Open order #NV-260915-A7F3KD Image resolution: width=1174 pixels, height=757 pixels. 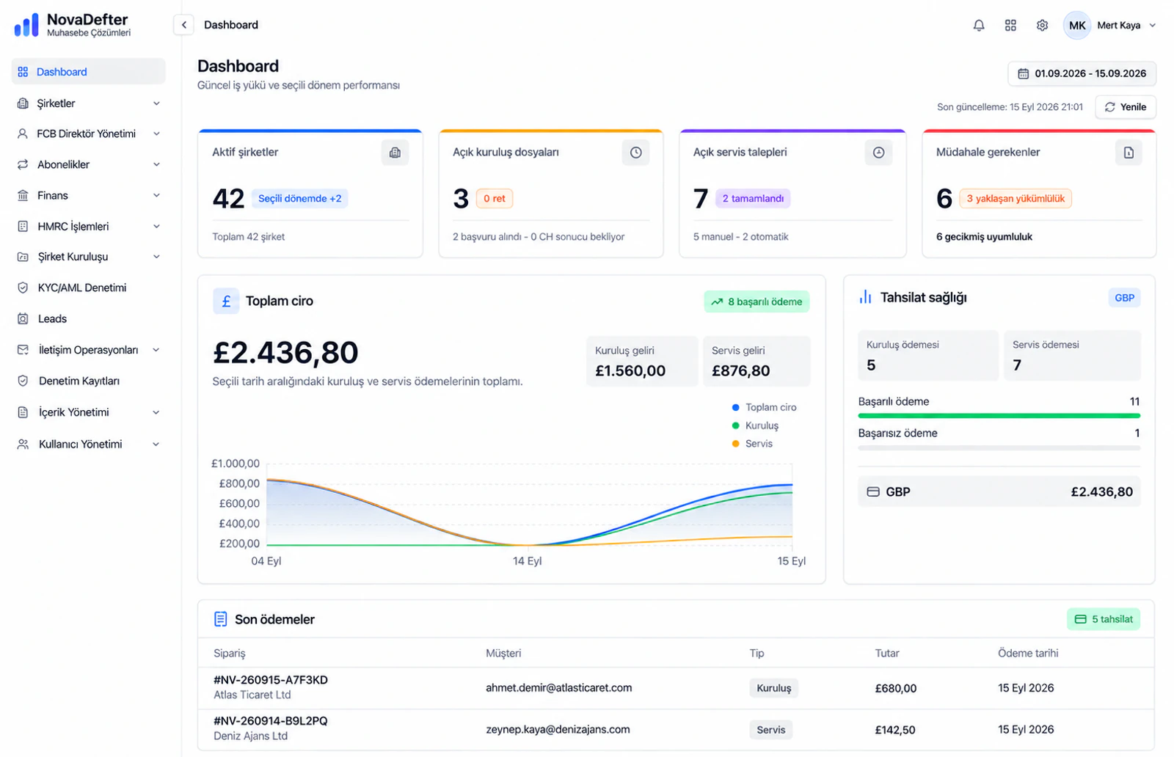coord(271,680)
